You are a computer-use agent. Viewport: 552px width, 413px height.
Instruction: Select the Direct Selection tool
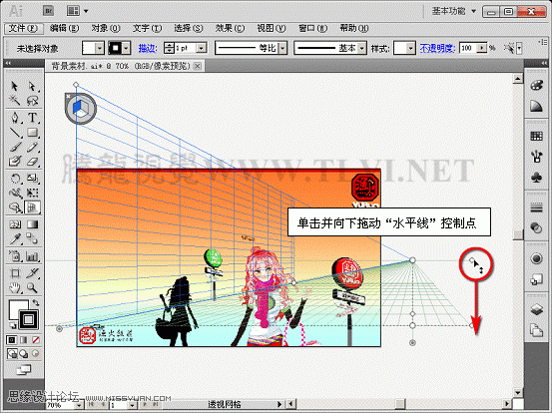pos(32,87)
